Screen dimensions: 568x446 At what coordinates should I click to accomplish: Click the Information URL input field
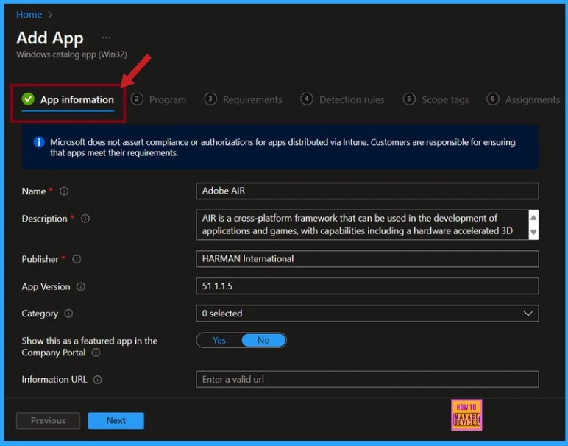tap(367, 379)
